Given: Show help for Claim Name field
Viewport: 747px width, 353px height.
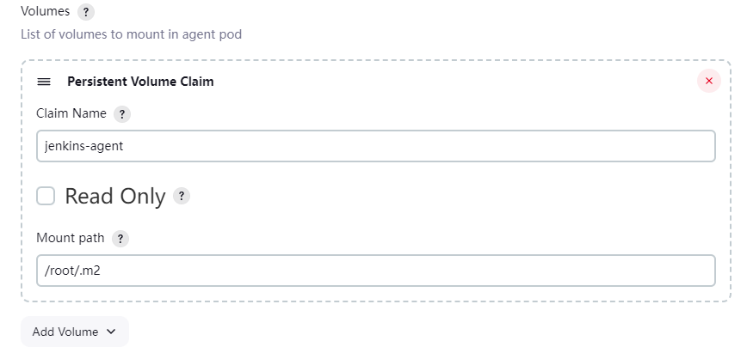Looking at the screenshot, I should pyautogui.click(x=122, y=114).
